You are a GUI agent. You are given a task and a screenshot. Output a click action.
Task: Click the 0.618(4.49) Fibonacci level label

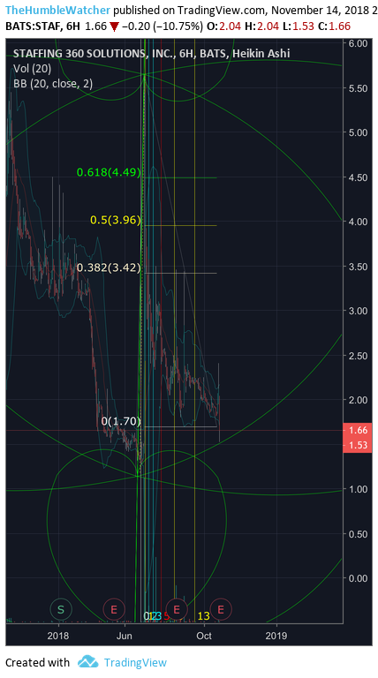(109, 172)
